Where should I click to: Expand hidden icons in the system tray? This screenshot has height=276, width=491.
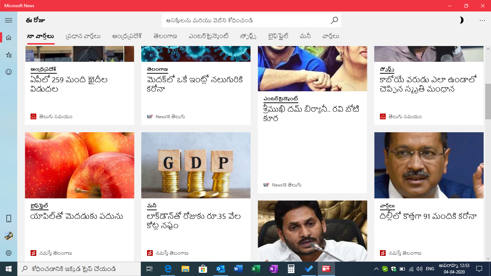pyautogui.click(x=376, y=268)
